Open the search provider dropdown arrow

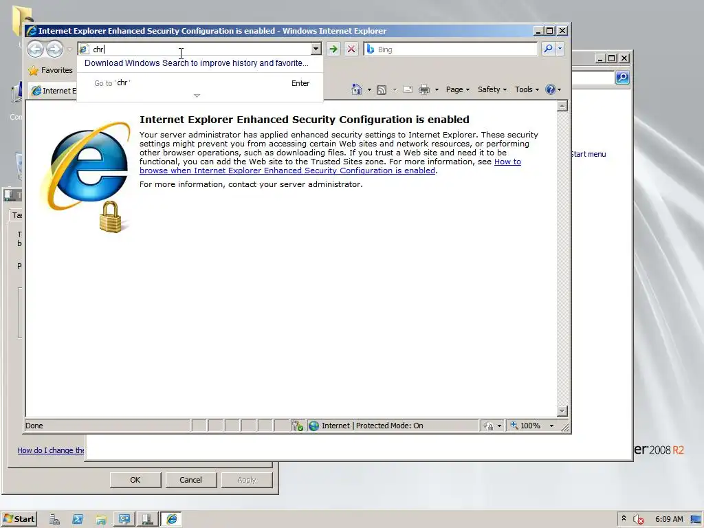(x=560, y=49)
